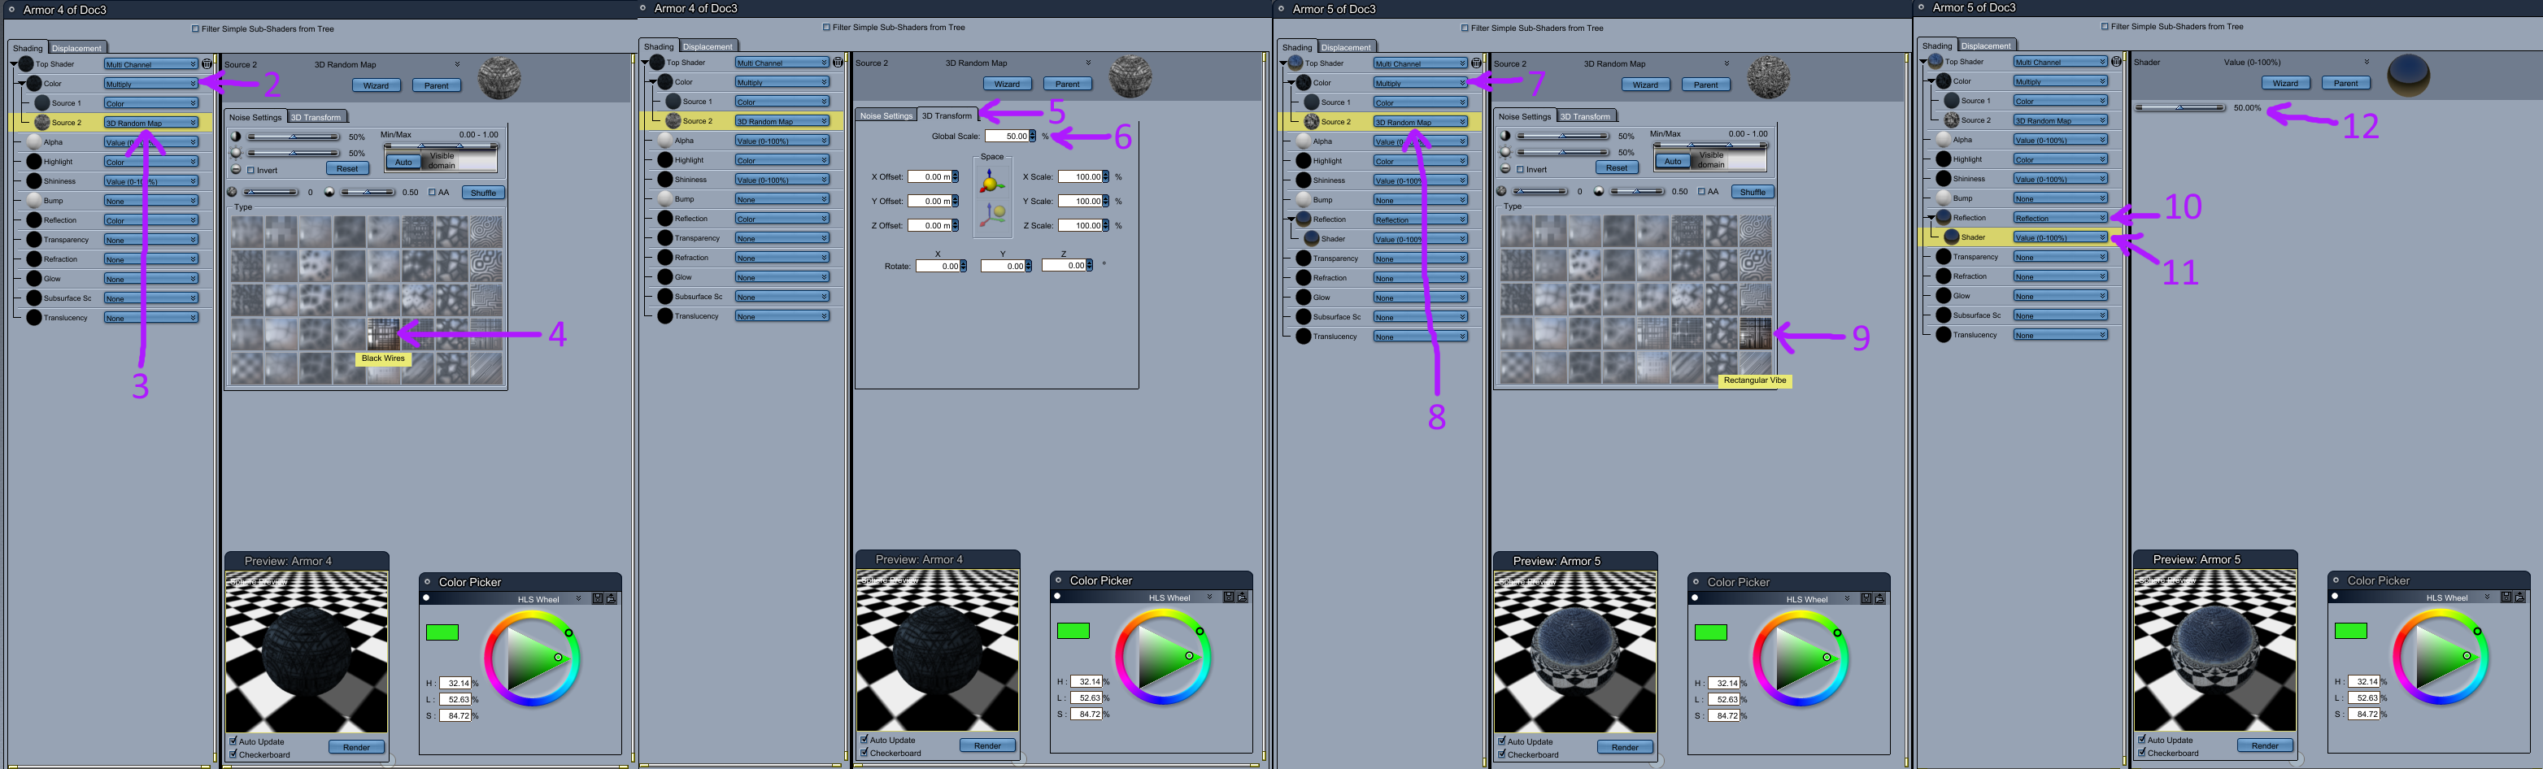The image size is (2543, 769).
Task: Choose the Black Wires noise type thumbnail
Action: tap(384, 333)
